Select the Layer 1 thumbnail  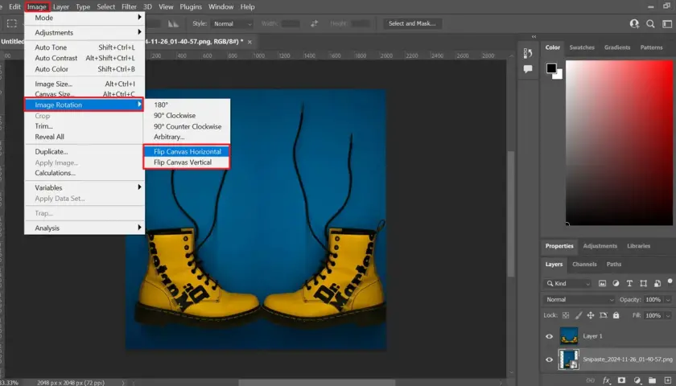coord(569,336)
